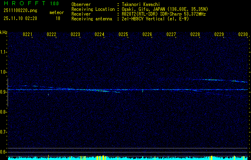Select the 0223 time tick label
The height and width of the screenshot is (160, 251).
tap(75, 35)
